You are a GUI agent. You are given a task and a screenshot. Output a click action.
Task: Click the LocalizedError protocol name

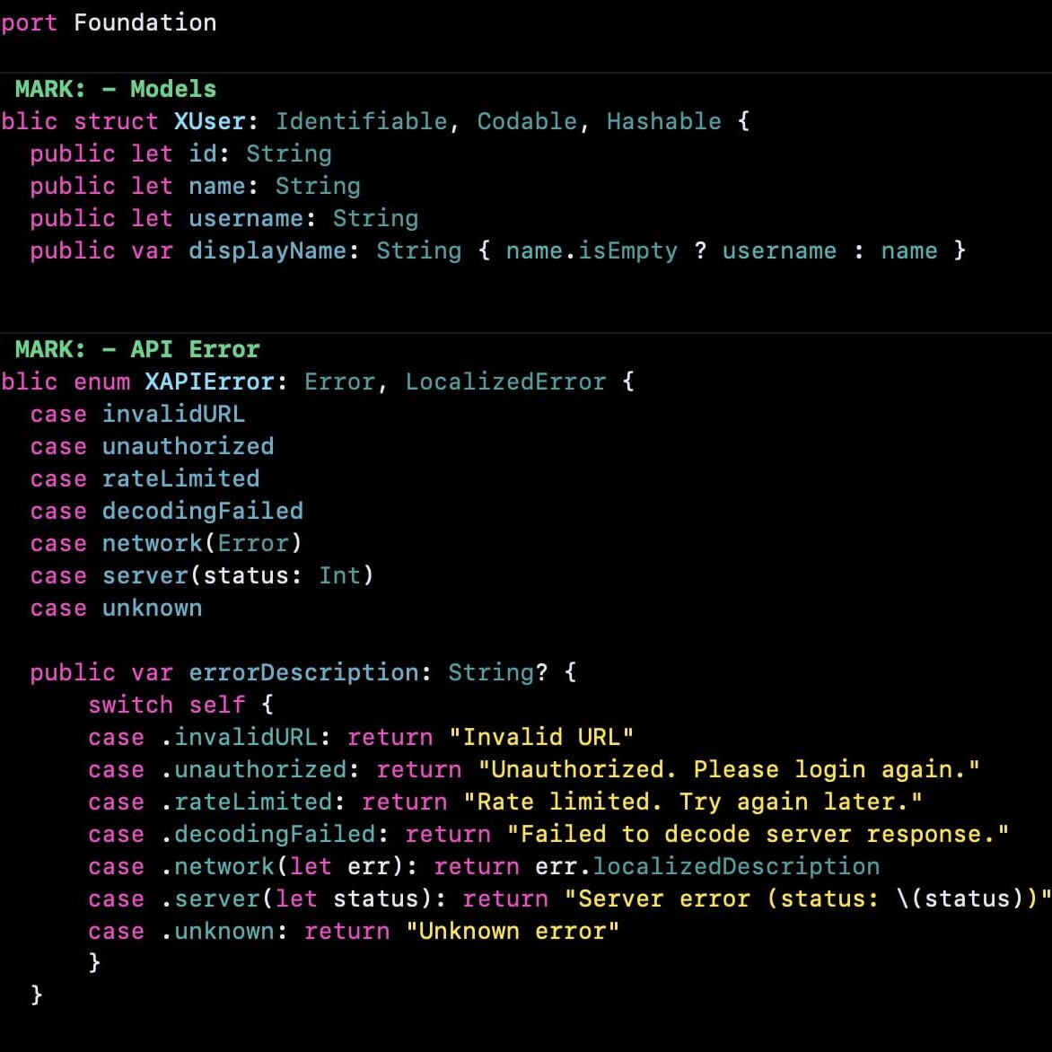pyautogui.click(x=505, y=381)
